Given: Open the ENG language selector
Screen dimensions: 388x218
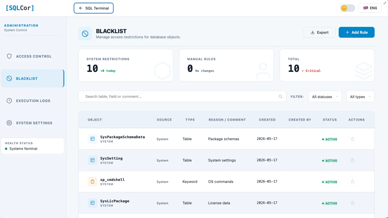Looking at the screenshot, I should pos(370,8).
